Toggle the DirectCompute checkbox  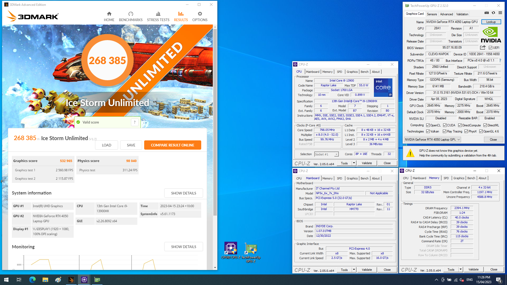[460, 125]
